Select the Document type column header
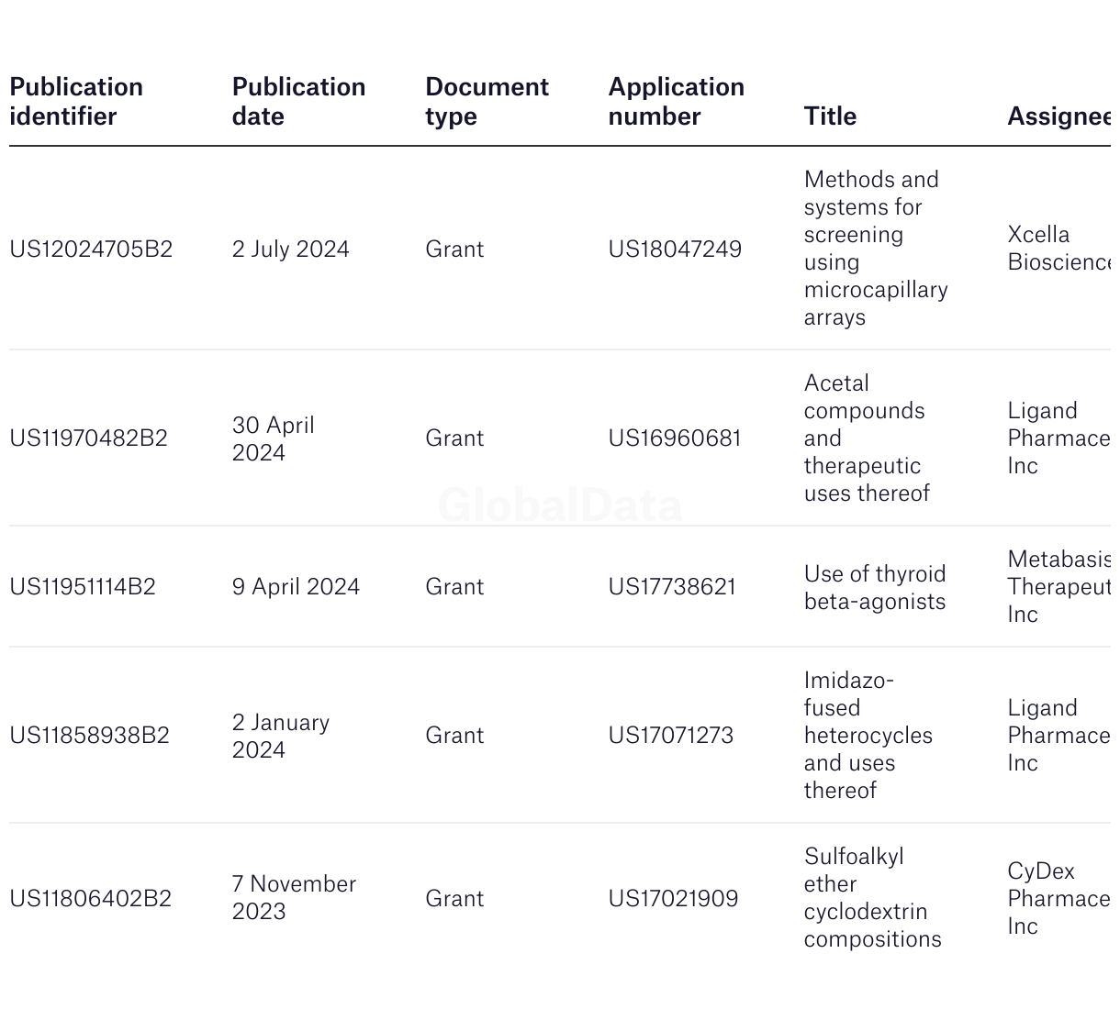The image size is (1120, 1009). point(487,102)
